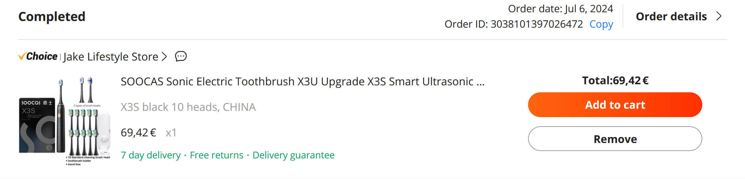This screenshot has width=745, height=179.
Task: Expand the arrow beside Jake Lifestyle Store
Action: (x=164, y=57)
